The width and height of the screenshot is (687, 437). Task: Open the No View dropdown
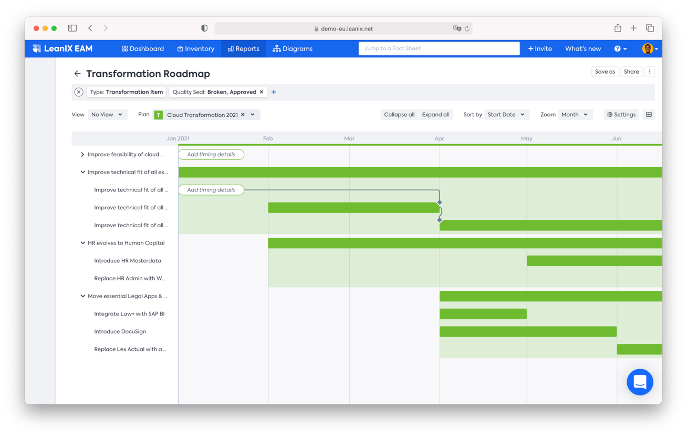[x=107, y=115]
